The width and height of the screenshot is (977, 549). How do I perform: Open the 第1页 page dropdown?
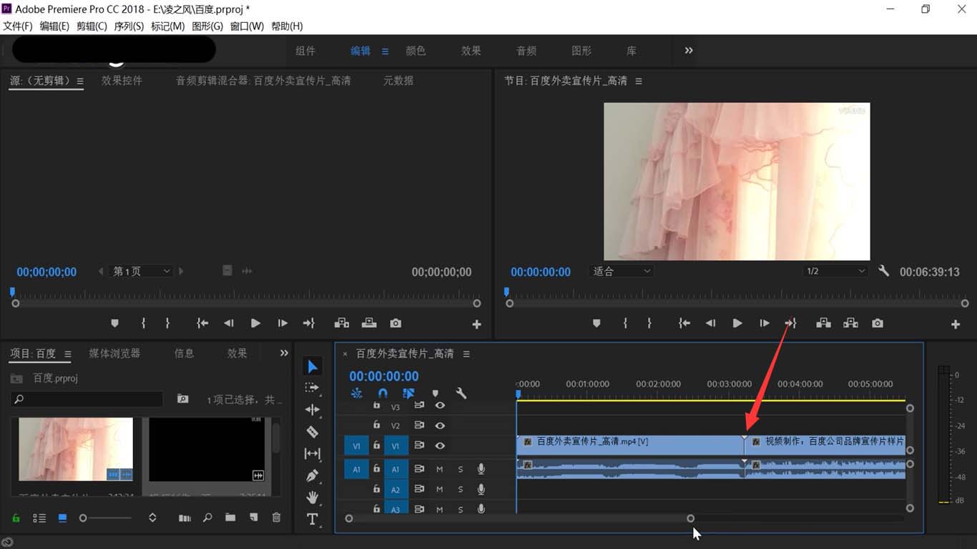tap(141, 271)
